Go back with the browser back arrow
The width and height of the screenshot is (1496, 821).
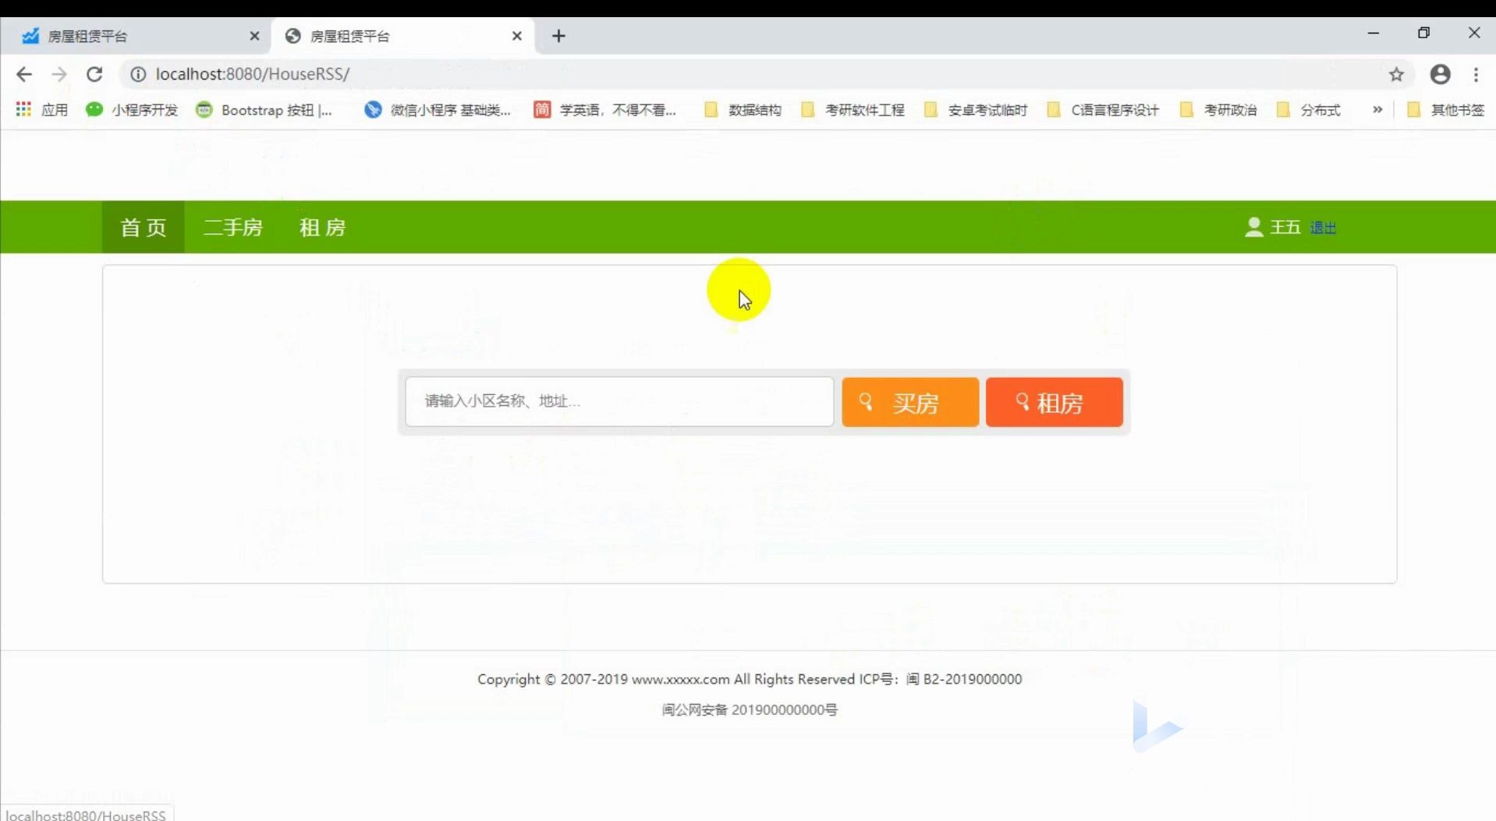[x=24, y=74]
